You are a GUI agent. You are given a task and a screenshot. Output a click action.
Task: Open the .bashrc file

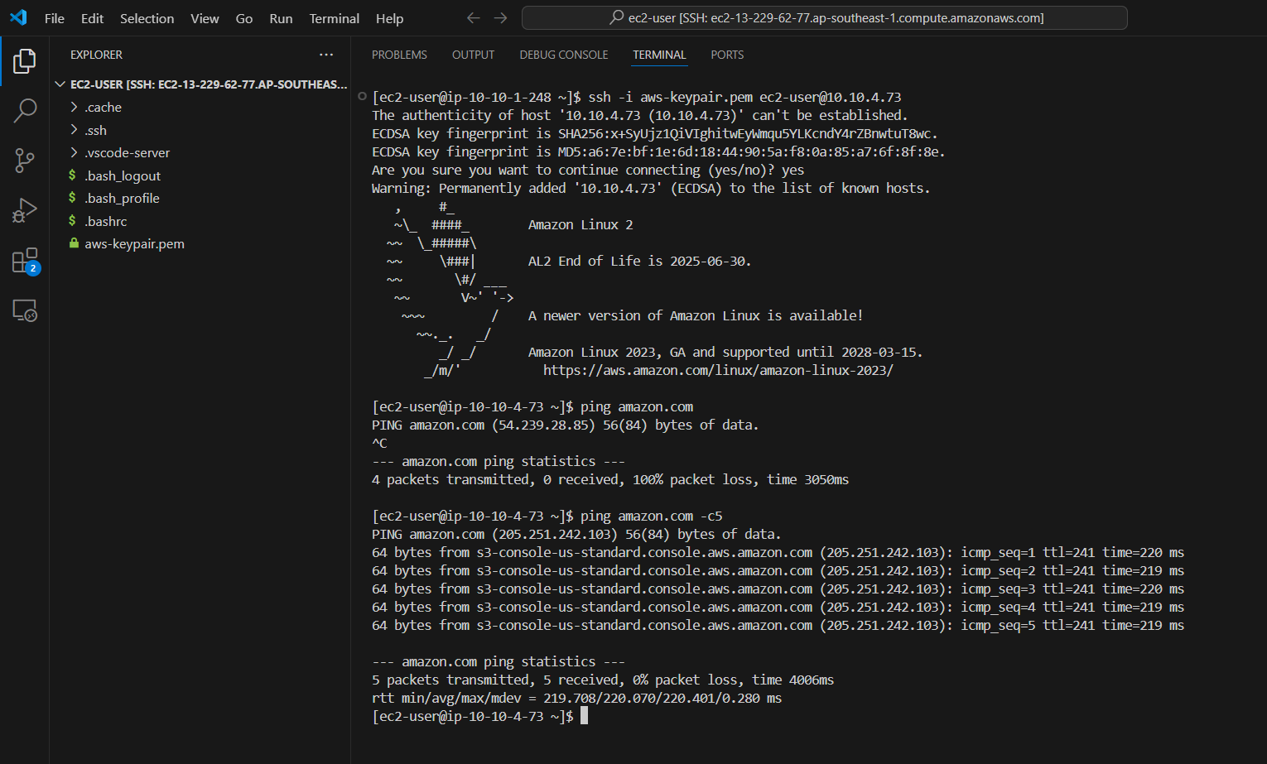click(200, 221)
